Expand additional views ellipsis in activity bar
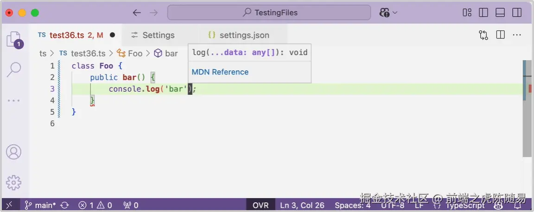 click(13, 101)
